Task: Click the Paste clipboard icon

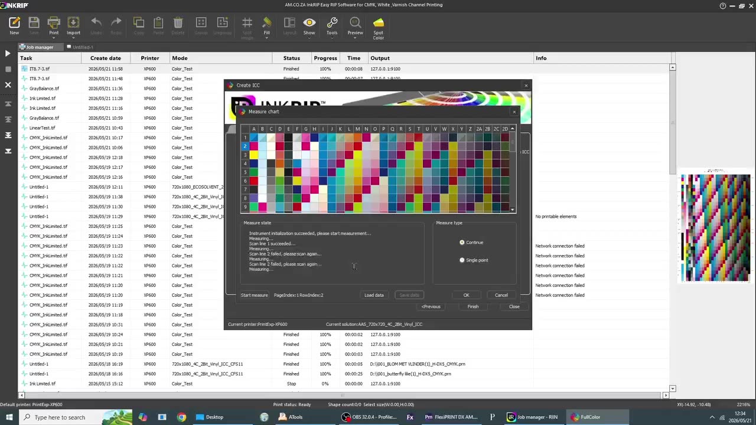Action: (158, 23)
